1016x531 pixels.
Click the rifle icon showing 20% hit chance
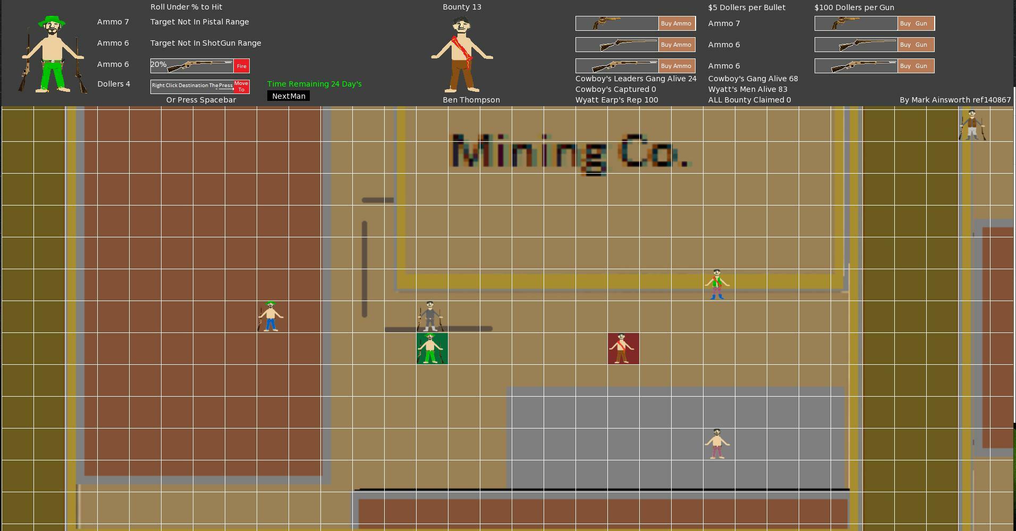pos(199,66)
